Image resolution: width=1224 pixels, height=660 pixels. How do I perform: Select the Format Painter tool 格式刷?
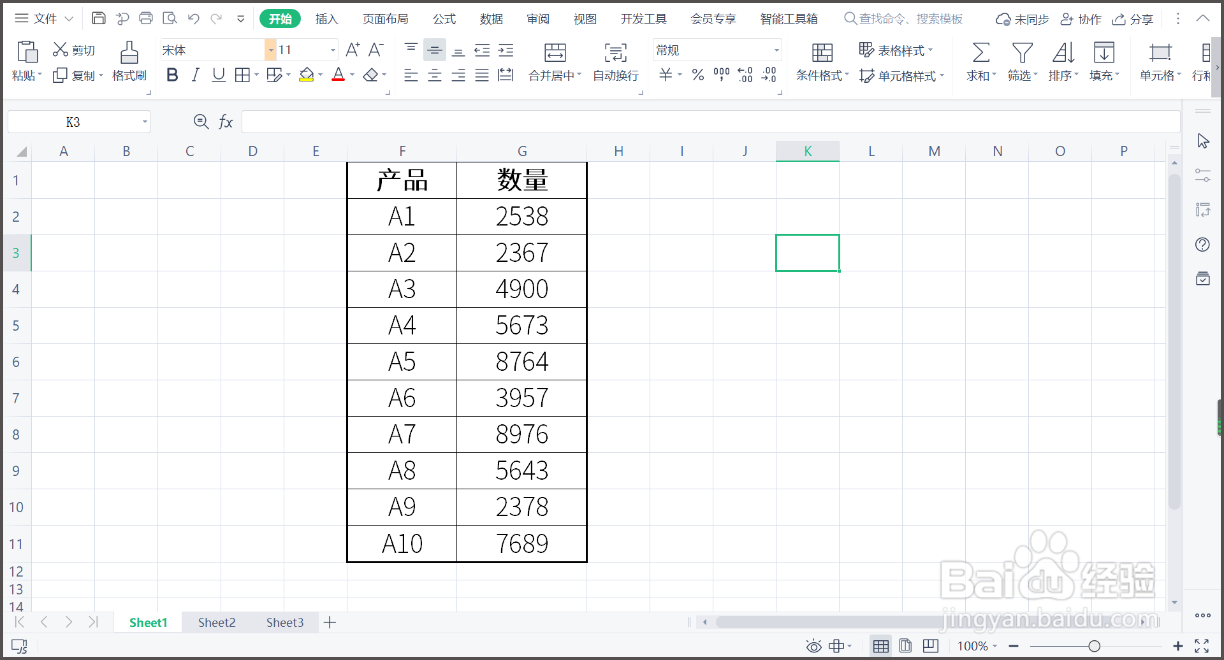click(x=129, y=62)
